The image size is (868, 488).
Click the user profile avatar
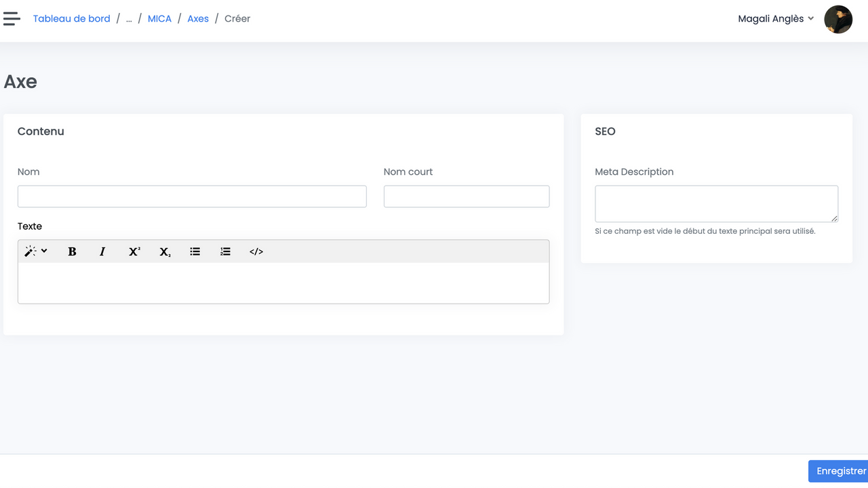point(838,20)
